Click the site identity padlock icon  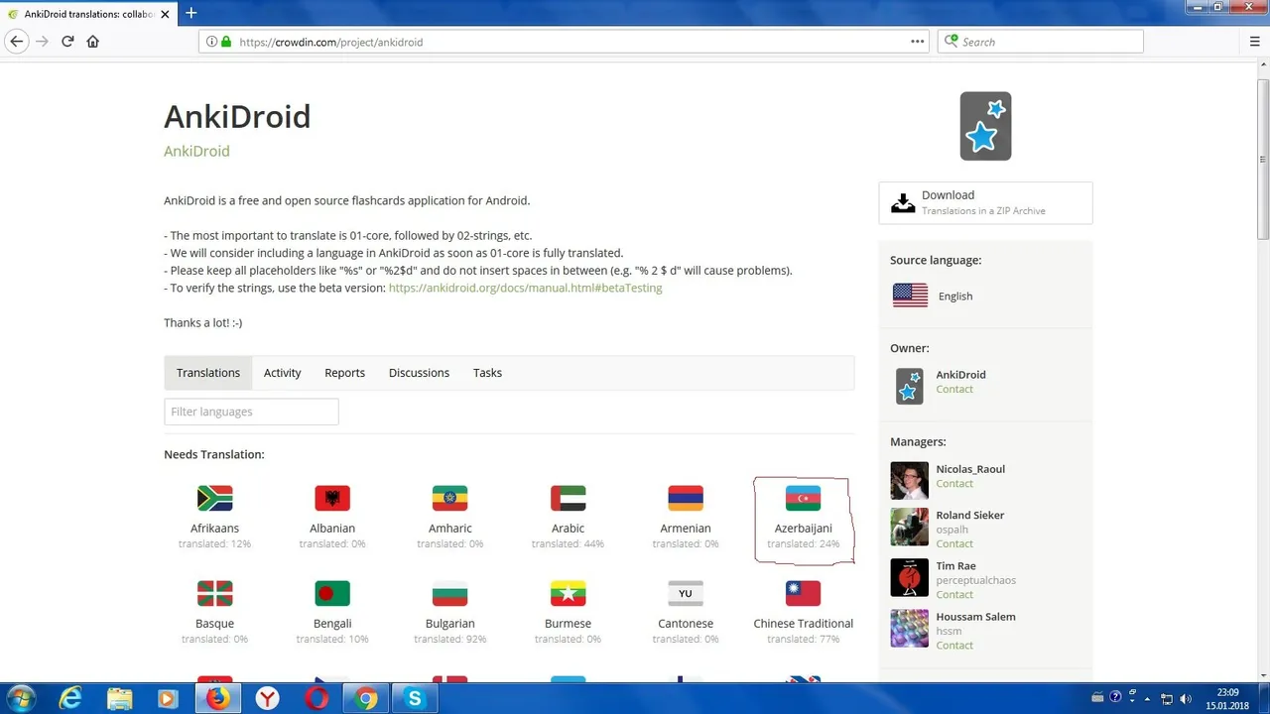coord(226,42)
